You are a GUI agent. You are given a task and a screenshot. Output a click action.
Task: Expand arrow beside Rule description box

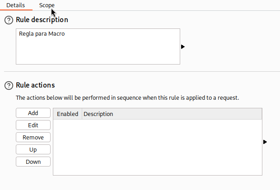(x=183, y=47)
